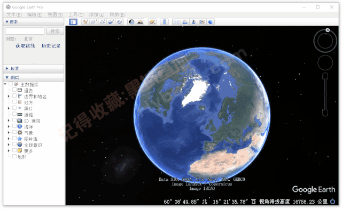Click the view in Google Maps icon
342x209 pixels.
202,22
